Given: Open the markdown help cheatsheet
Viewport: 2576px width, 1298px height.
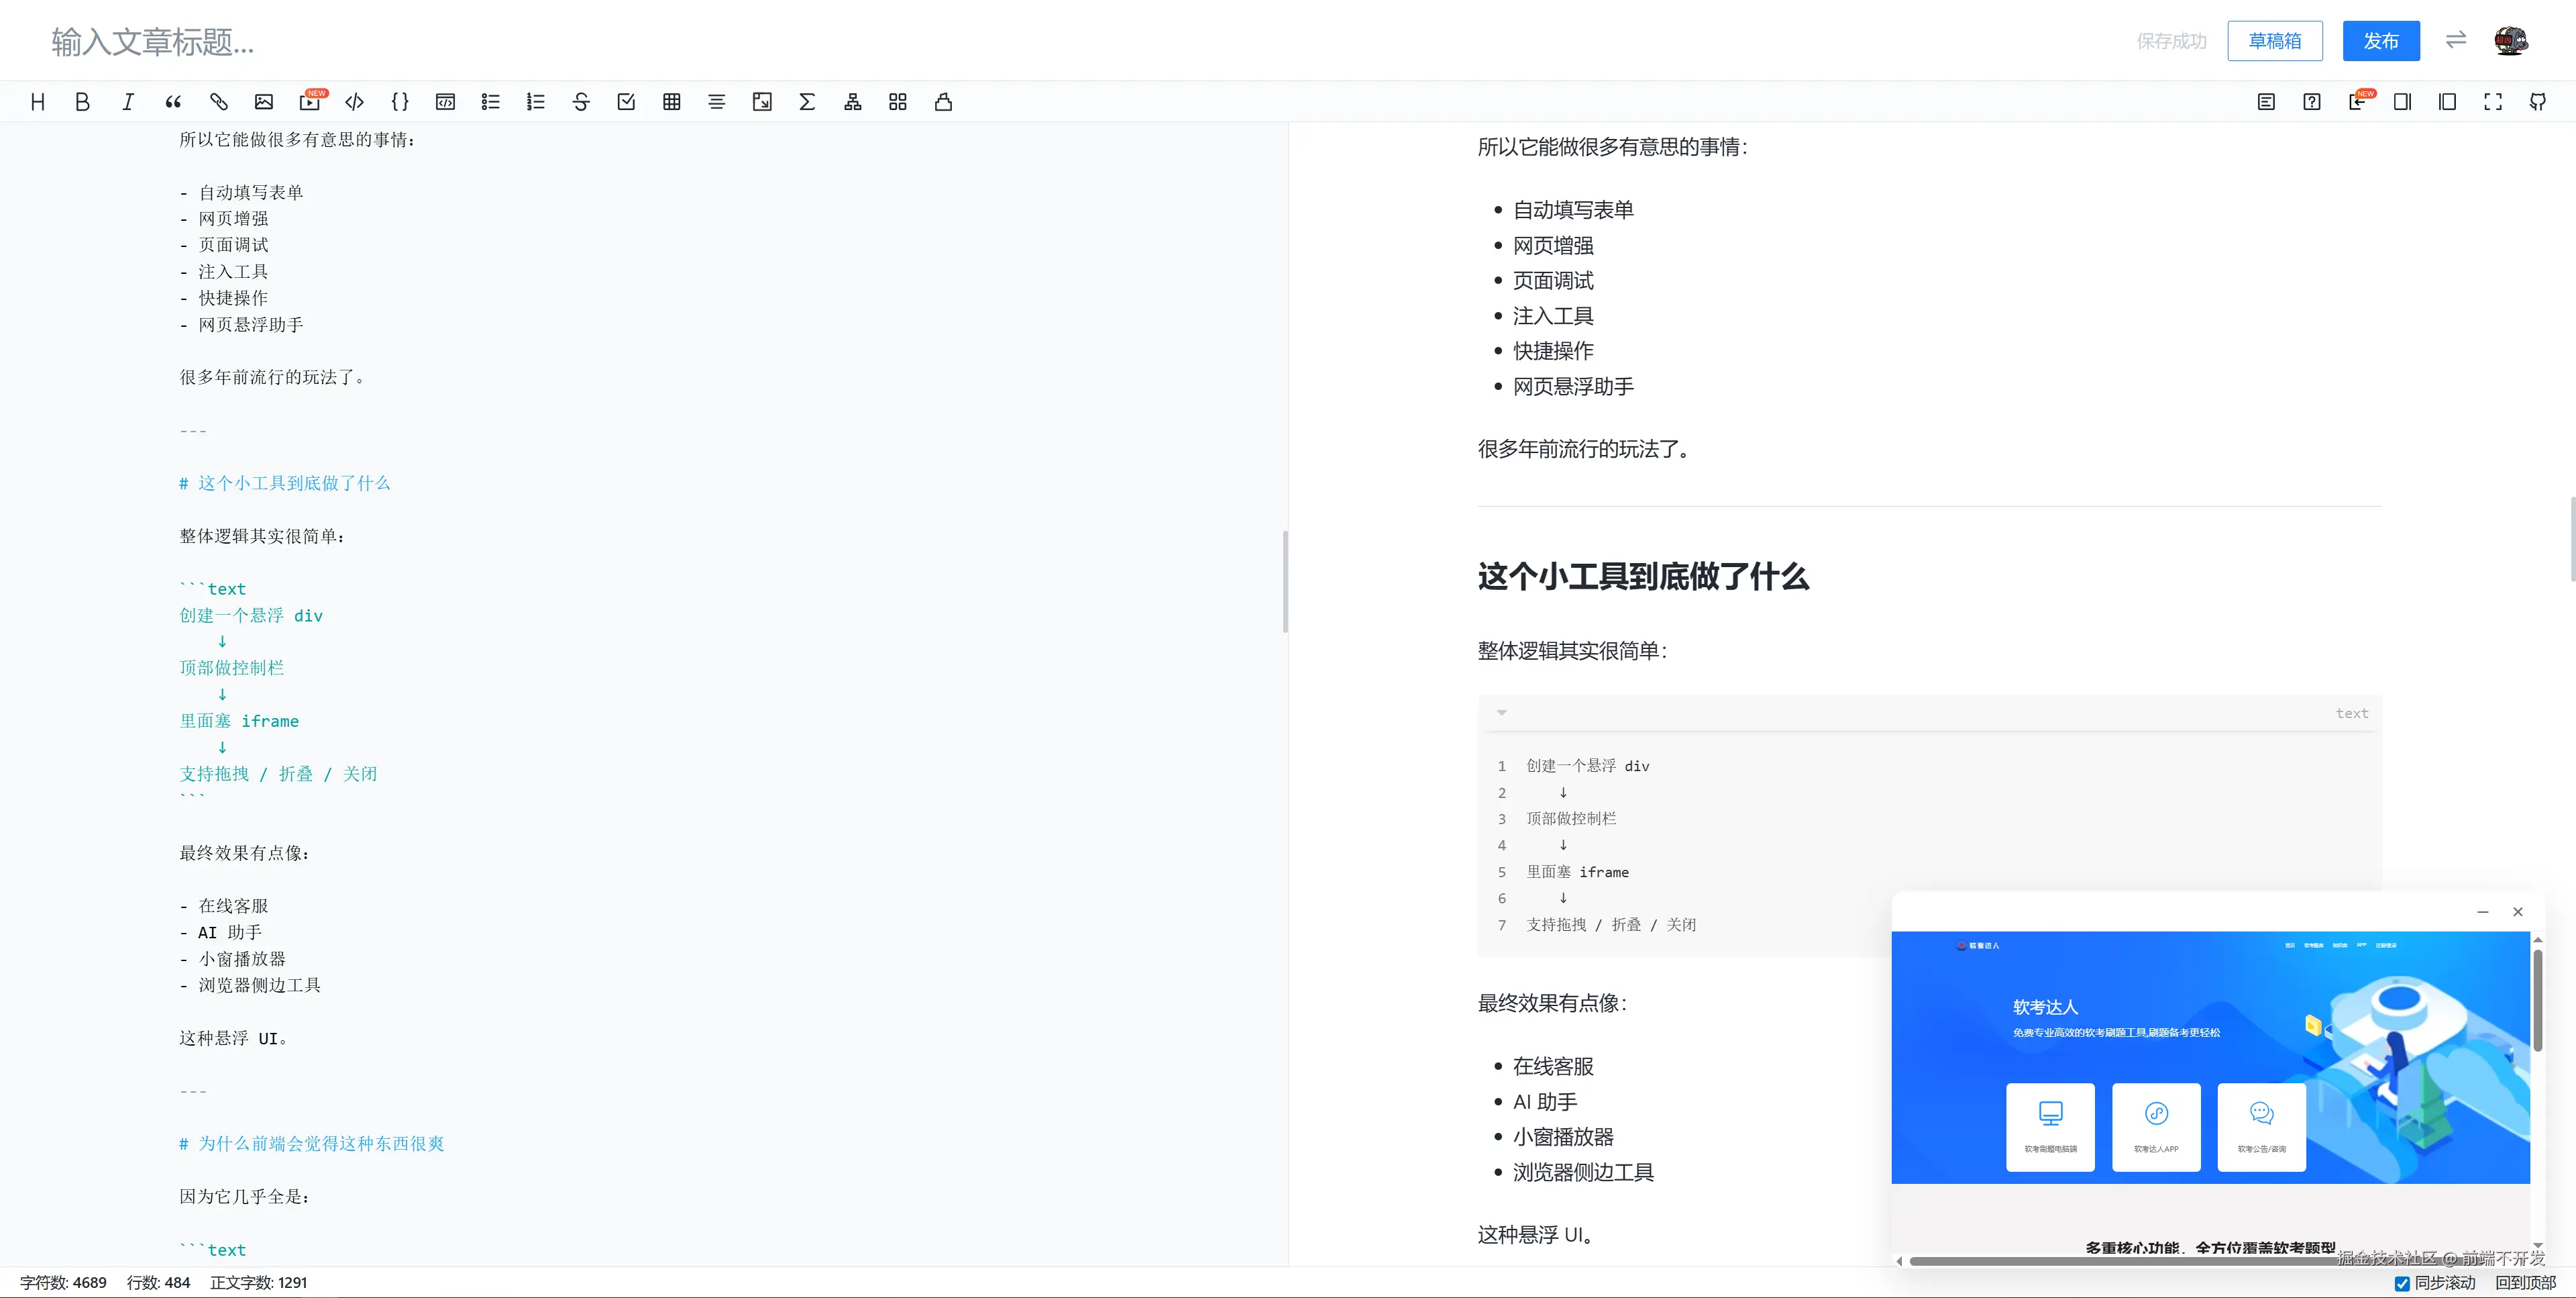Looking at the screenshot, I should 2312,102.
